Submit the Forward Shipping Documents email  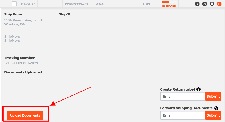(213, 115)
